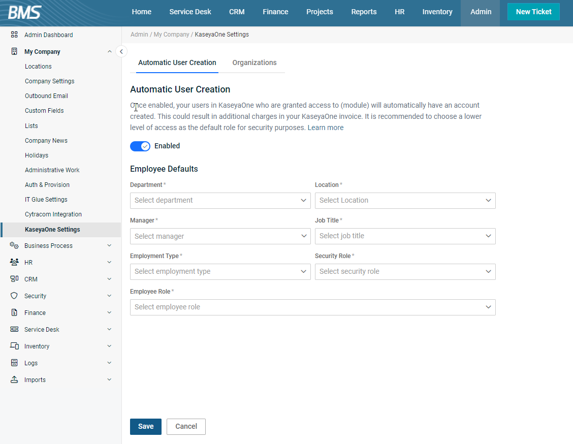This screenshot has width=573, height=444.
Task: Open the Employee Role dropdown
Action: coord(313,307)
